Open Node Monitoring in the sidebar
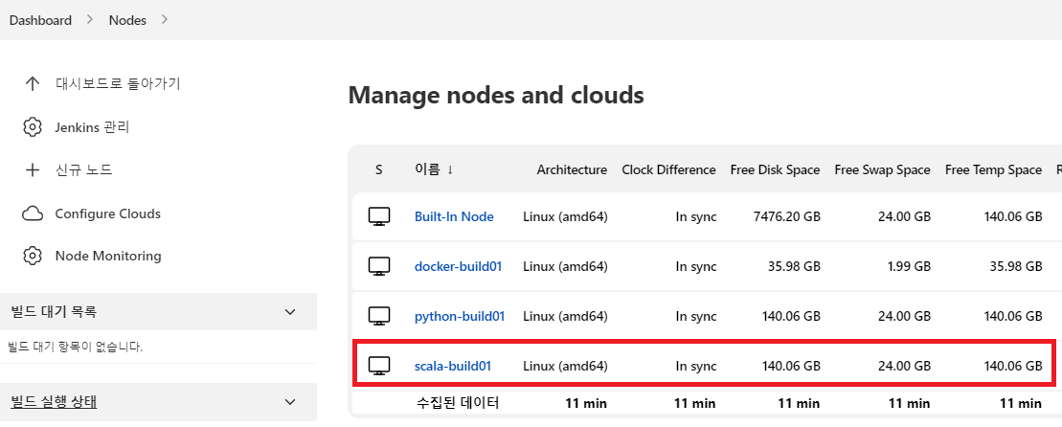 (x=108, y=256)
